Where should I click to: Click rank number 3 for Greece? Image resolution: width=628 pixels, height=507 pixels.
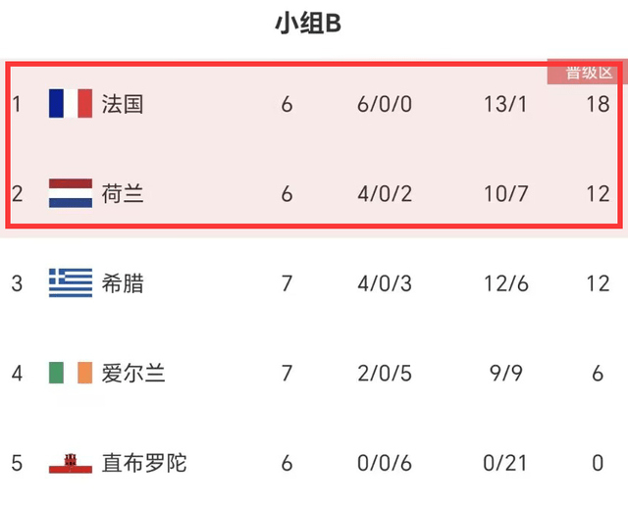coord(17,283)
